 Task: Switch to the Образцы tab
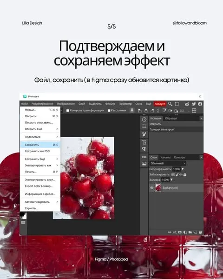click(x=171, y=118)
